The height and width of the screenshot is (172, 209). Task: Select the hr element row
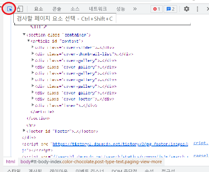click(x=31, y=125)
